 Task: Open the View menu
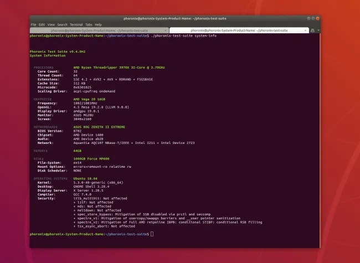pos(51,24)
